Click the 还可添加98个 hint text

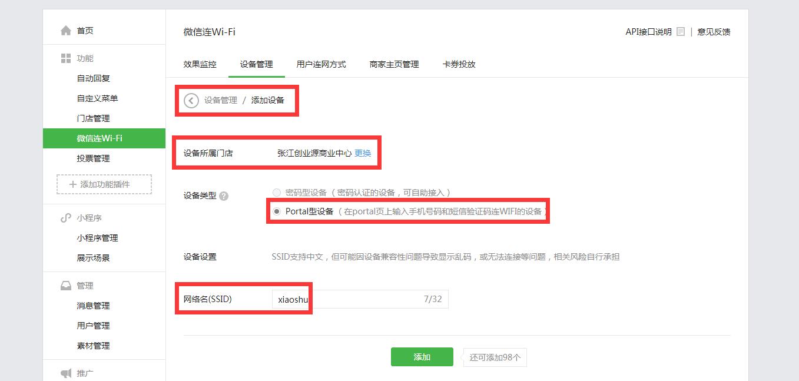click(x=495, y=357)
